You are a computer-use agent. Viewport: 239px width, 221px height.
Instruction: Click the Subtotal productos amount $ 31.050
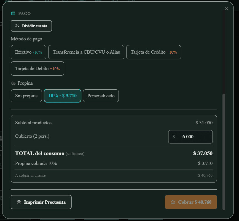204,123
